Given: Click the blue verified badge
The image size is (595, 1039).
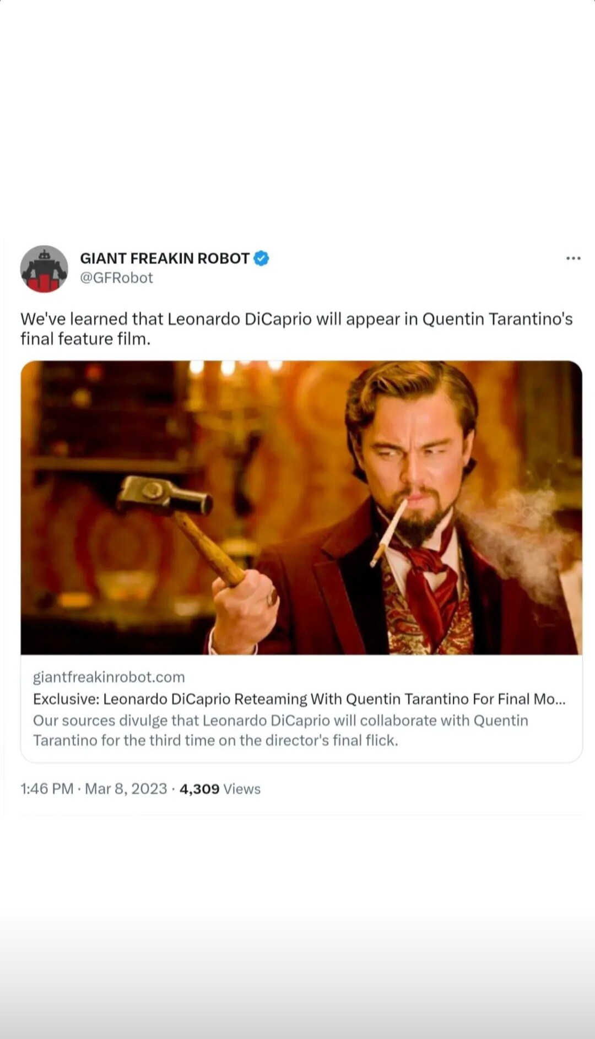Looking at the screenshot, I should pos(261,258).
